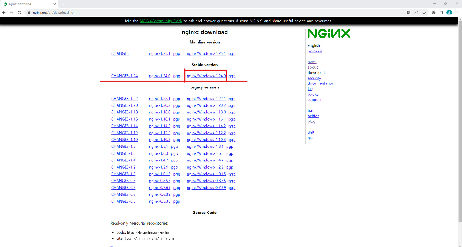Switch the site language to русский
The width and height of the screenshot is (462, 247).
click(314, 51)
